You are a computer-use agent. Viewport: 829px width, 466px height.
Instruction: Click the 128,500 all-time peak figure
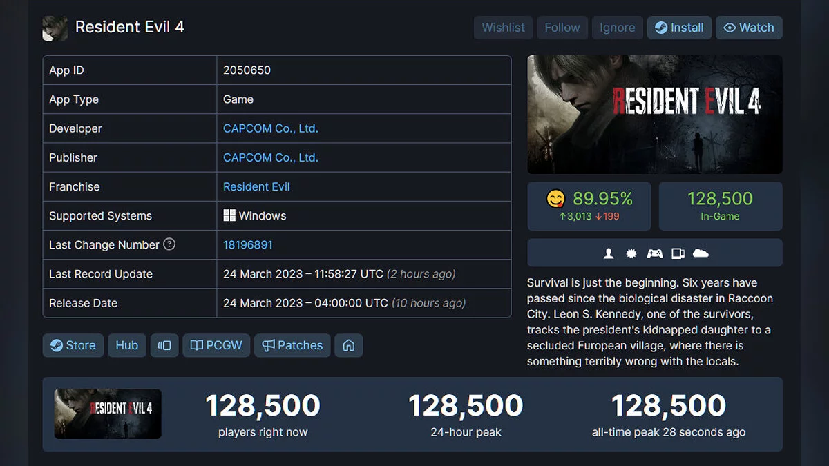tap(669, 406)
